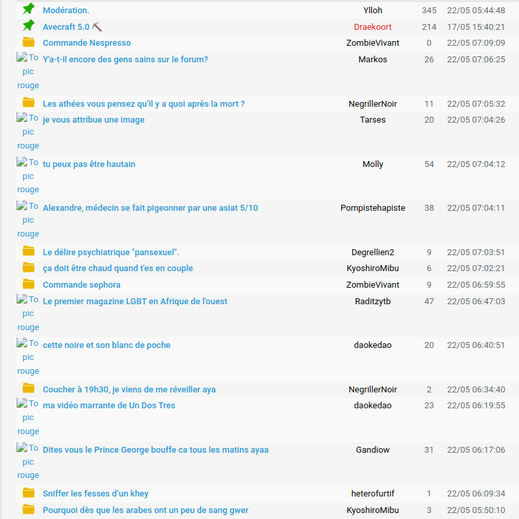This screenshot has height=519, width=519.
Task: Click the folder icon next to Commande Nespresso
Action: coord(29,42)
